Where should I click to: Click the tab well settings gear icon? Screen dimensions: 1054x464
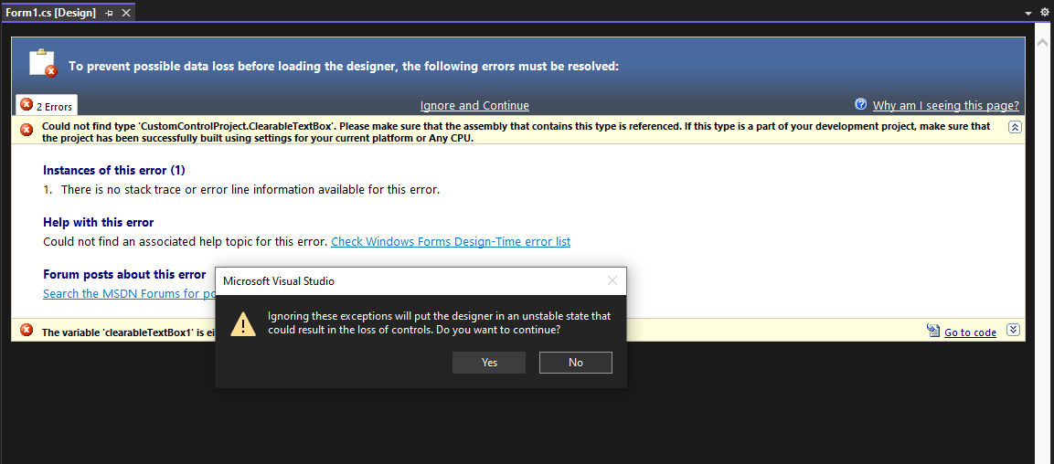[1044, 13]
